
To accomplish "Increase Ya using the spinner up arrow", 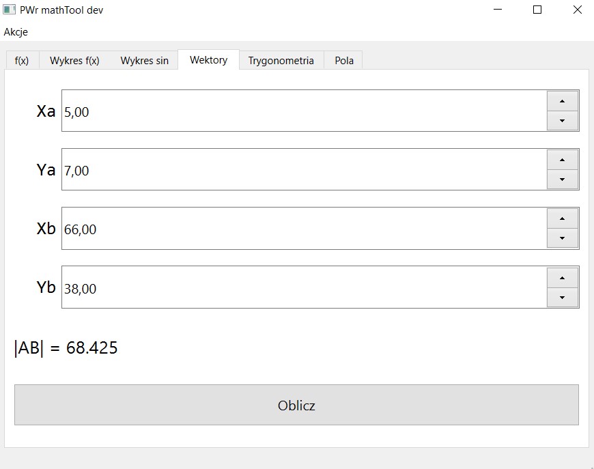I will click(x=561, y=159).
